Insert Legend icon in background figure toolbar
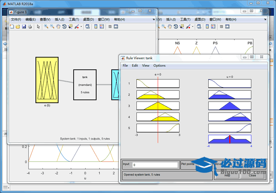Image resolution: width=276 pixels, height=193 pixels. 213,27
